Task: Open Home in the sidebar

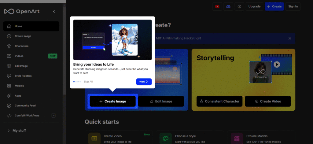Action: pos(31,26)
